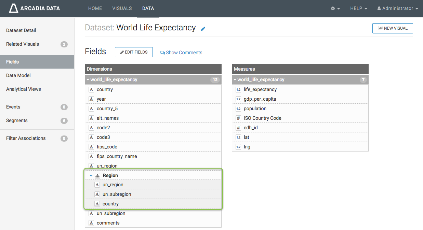Open the HELP dropdown menu

(358, 9)
